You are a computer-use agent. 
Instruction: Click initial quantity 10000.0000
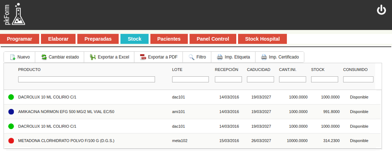tap(297, 141)
